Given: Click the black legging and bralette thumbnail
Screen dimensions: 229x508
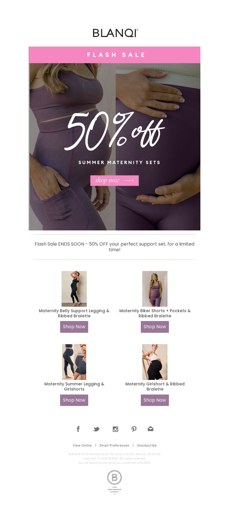Looking at the screenshot, I should click(74, 289).
